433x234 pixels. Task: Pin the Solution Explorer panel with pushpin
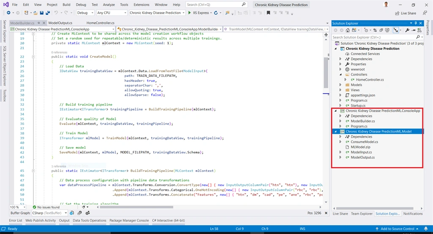[416, 23]
